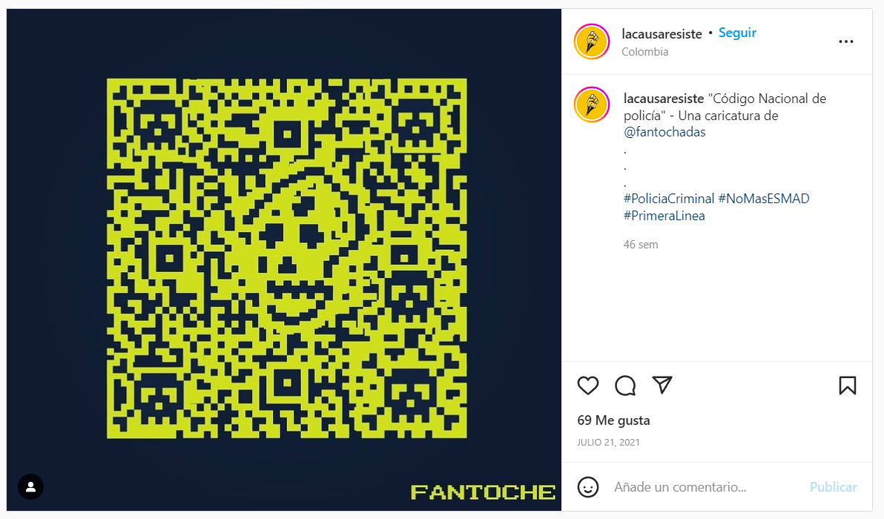Open the #PoliciaCriminal hashtag
The width and height of the screenshot is (884, 519).
point(669,199)
